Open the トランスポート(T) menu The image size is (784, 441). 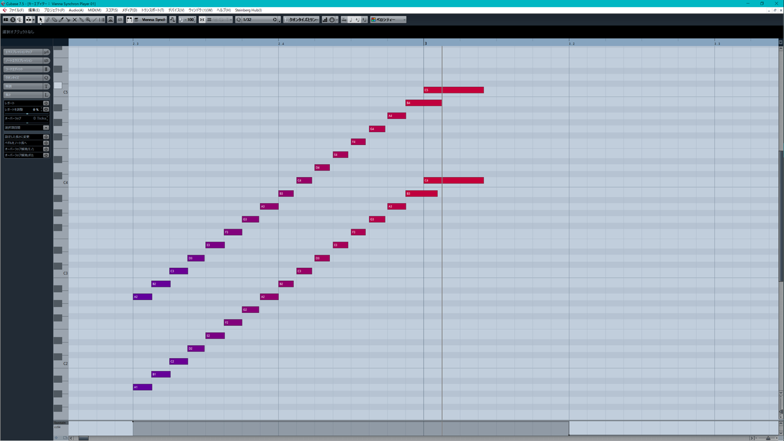(152, 10)
